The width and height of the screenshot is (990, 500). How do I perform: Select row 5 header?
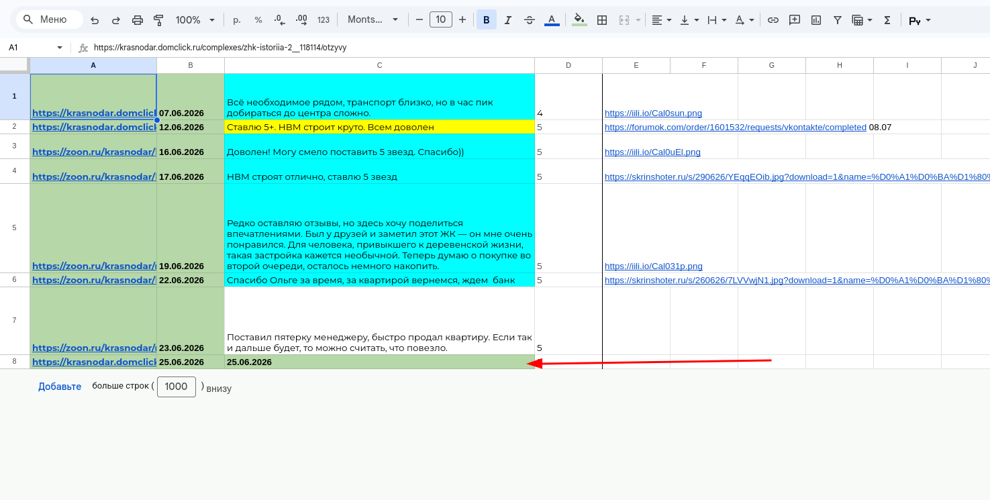[x=15, y=228]
